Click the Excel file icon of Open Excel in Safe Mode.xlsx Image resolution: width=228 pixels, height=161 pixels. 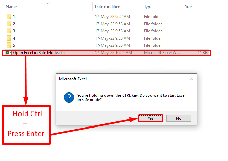point(9,53)
